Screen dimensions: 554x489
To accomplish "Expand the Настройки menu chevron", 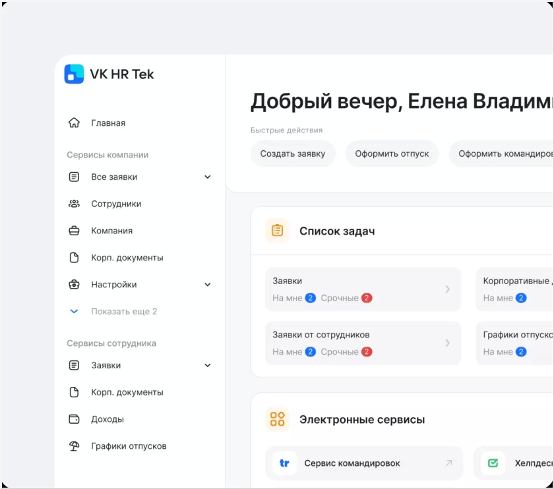I will 208,285.
